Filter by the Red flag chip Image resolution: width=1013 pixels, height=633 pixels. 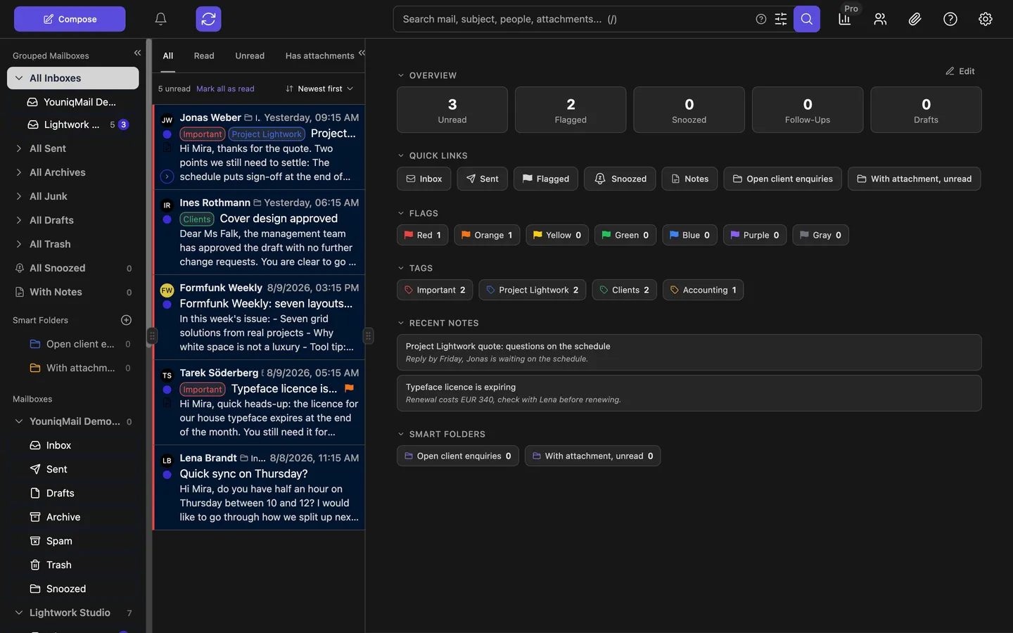(x=423, y=235)
